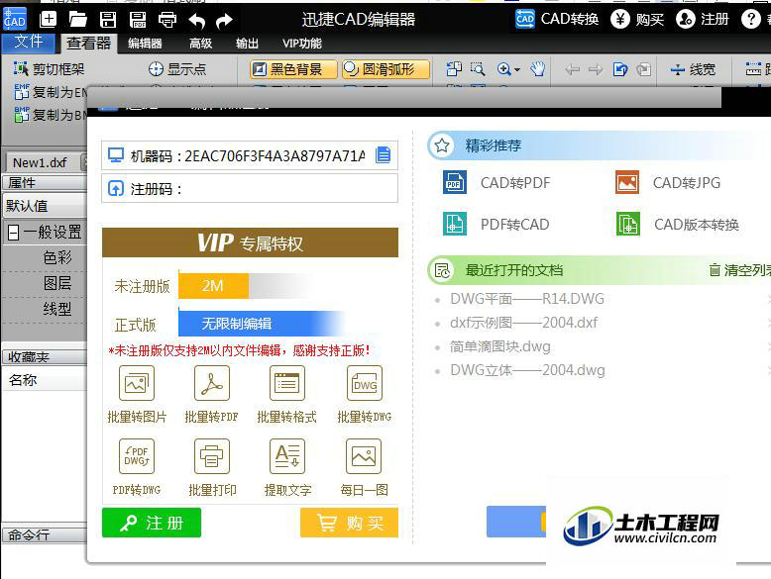Open the CAD转PDF recommendation
The width and height of the screenshot is (771, 579).
pyautogui.click(x=496, y=183)
